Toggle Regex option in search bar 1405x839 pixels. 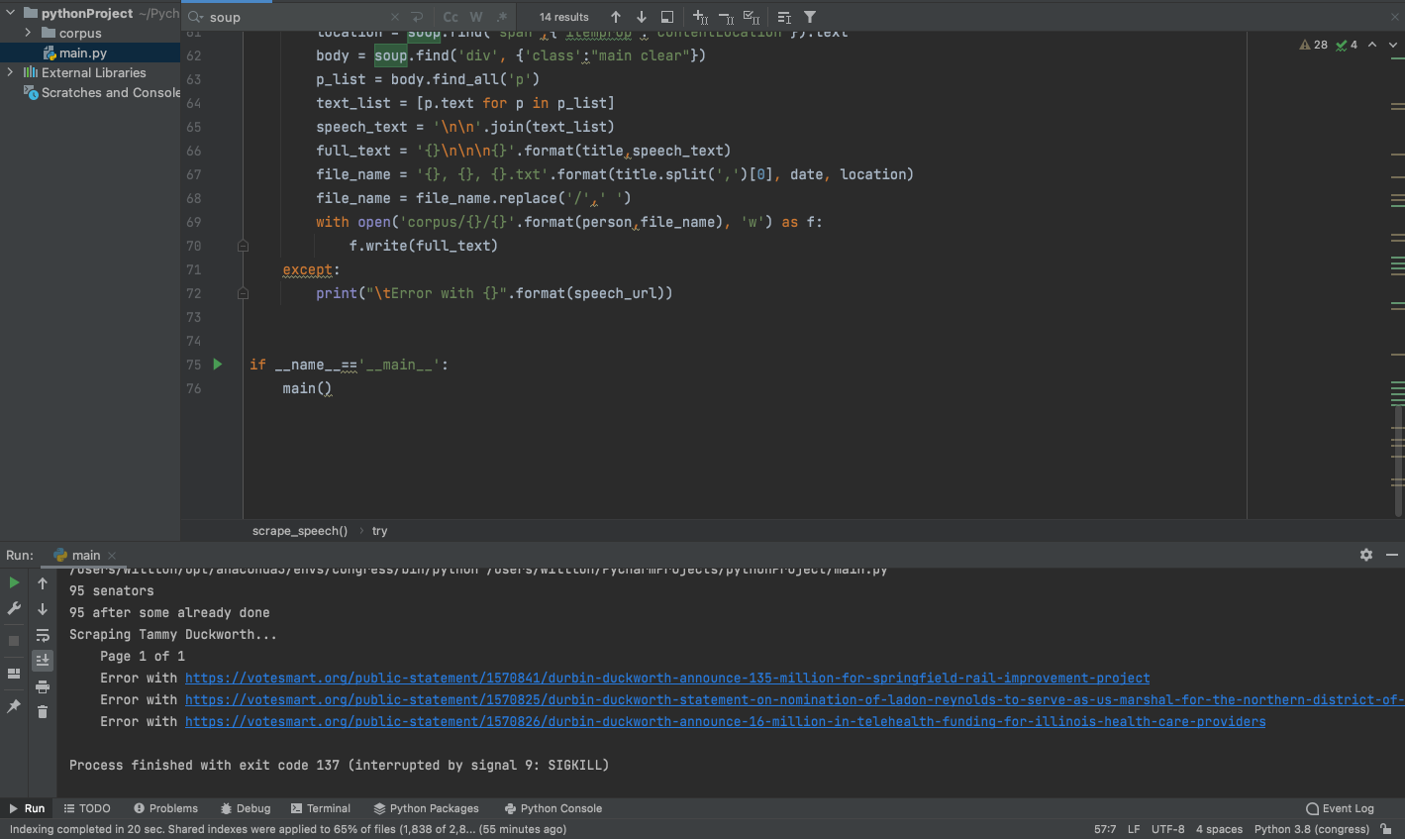tap(502, 17)
